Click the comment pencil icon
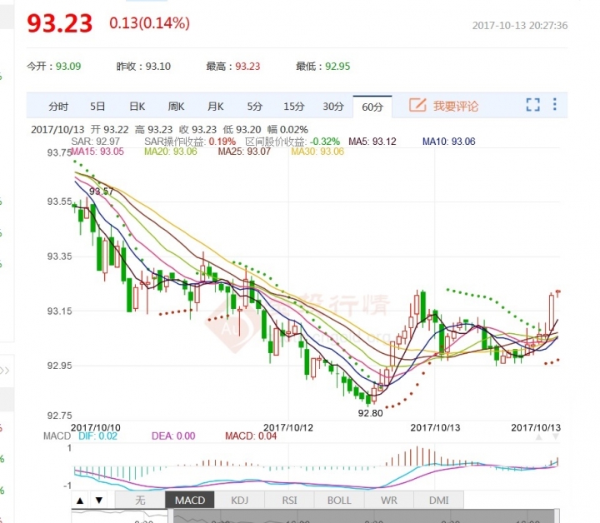 pos(417,106)
